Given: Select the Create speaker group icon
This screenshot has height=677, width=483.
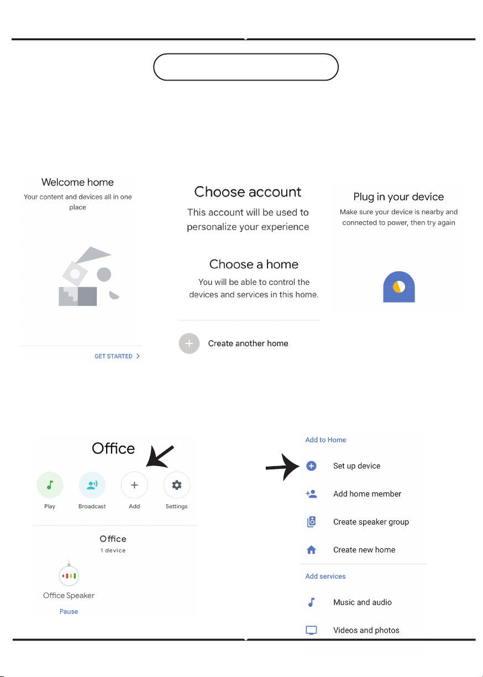Looking at the screenshot, I should point(312,522).
